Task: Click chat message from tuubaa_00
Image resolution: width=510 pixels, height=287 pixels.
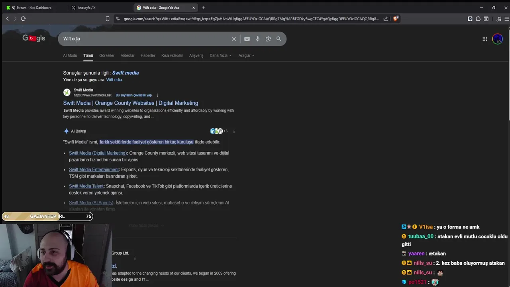Action: tap(455, 240)
